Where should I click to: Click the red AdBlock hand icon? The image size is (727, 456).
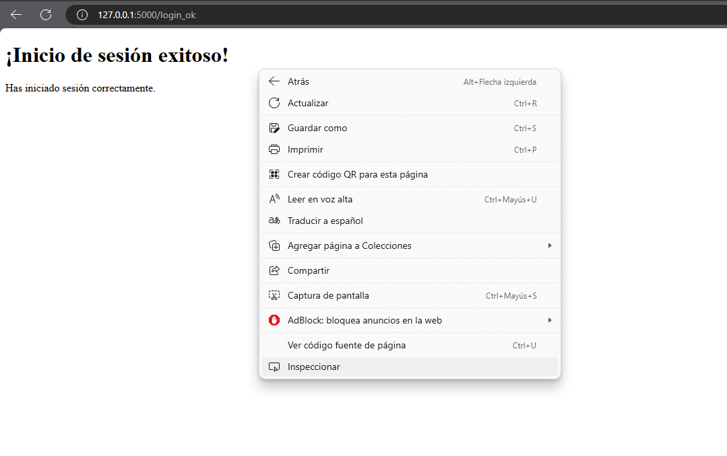click(274, 320)
